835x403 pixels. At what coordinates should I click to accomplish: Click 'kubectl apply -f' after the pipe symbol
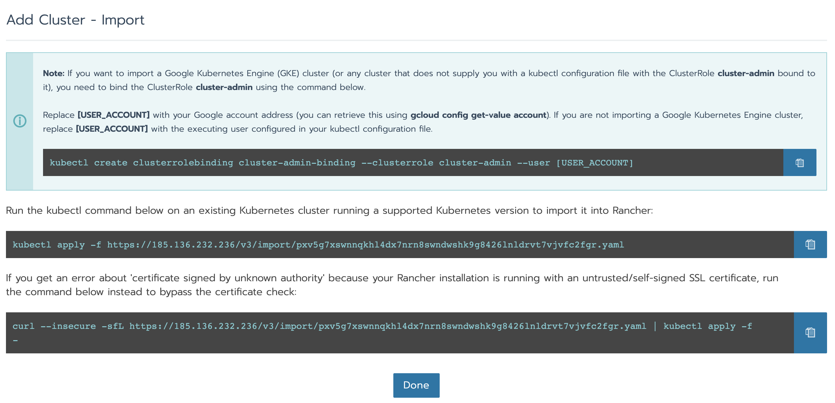click(x=708, y=326)
